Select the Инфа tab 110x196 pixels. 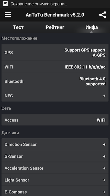(92, 27)
